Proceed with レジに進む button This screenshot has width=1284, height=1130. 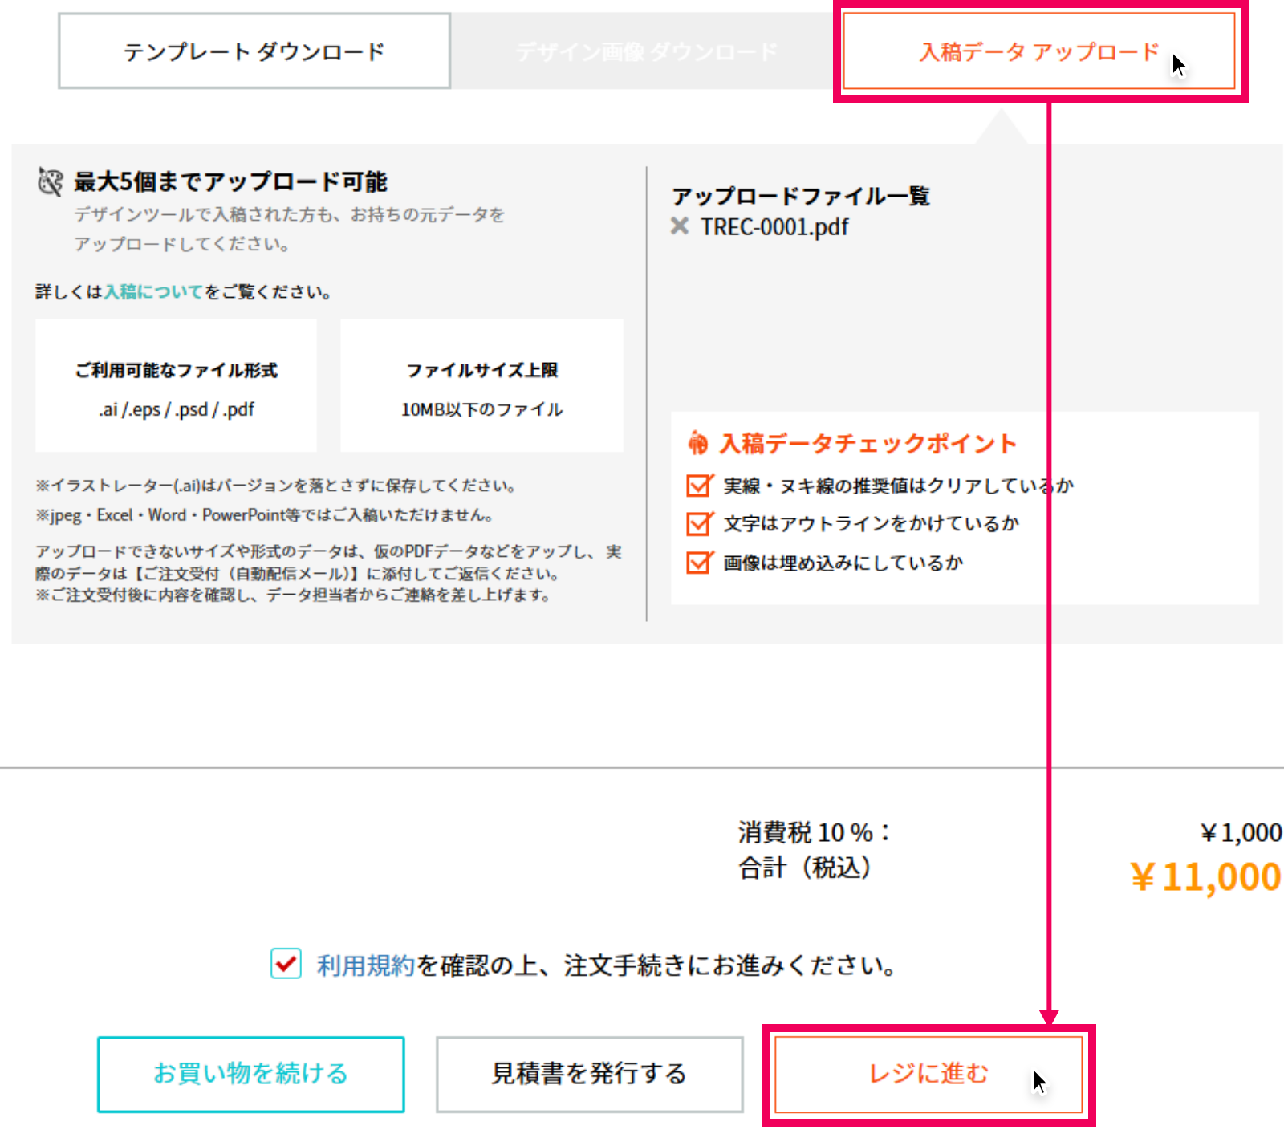[x=928, y=1074]
